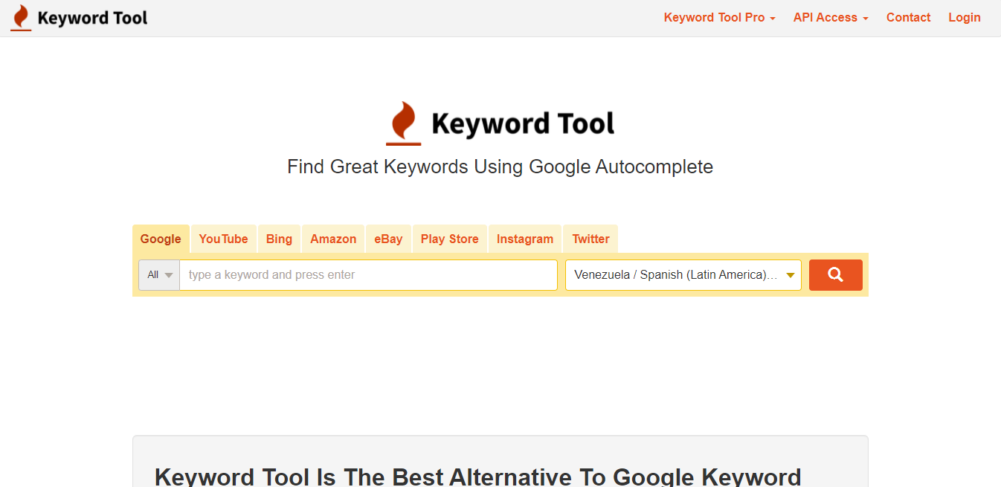The width and height of the screenshot is (1001, 487).
Task: Switch to the Play Store tab
Action: (x=449, y=239)
